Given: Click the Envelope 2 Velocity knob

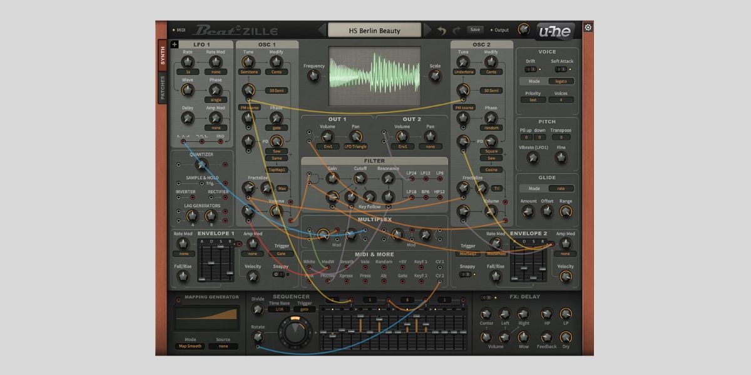Looking at the screenshot, I should [x=565, y=276].
